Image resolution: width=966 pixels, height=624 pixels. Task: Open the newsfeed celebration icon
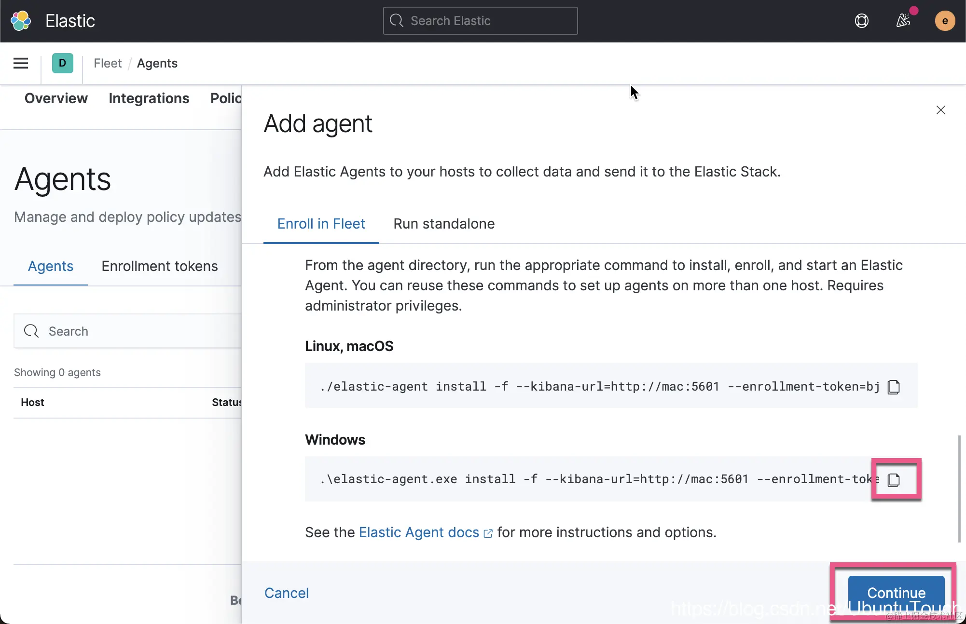tap(903, 21)
